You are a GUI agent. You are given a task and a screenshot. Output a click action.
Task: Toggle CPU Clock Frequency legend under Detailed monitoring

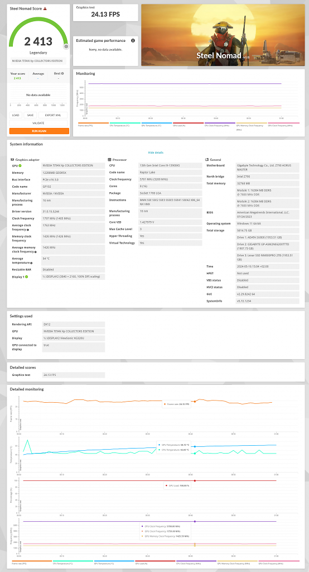pyautogui.click(x=196, y=563)
